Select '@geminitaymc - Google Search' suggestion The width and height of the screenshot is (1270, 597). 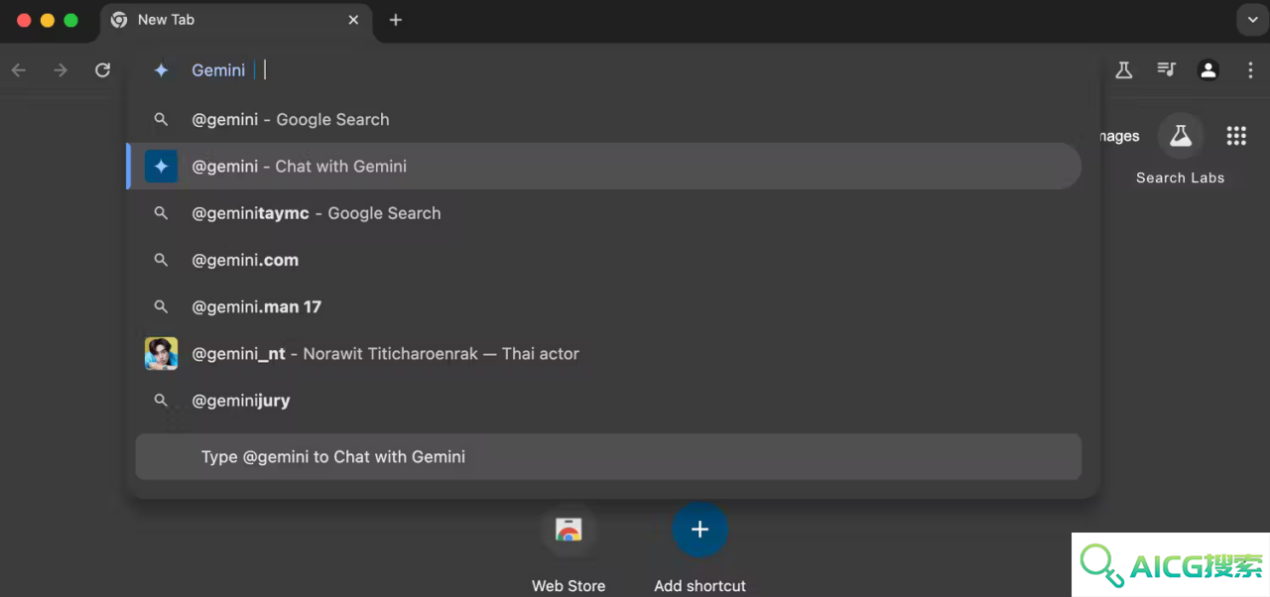pos(603,213)
